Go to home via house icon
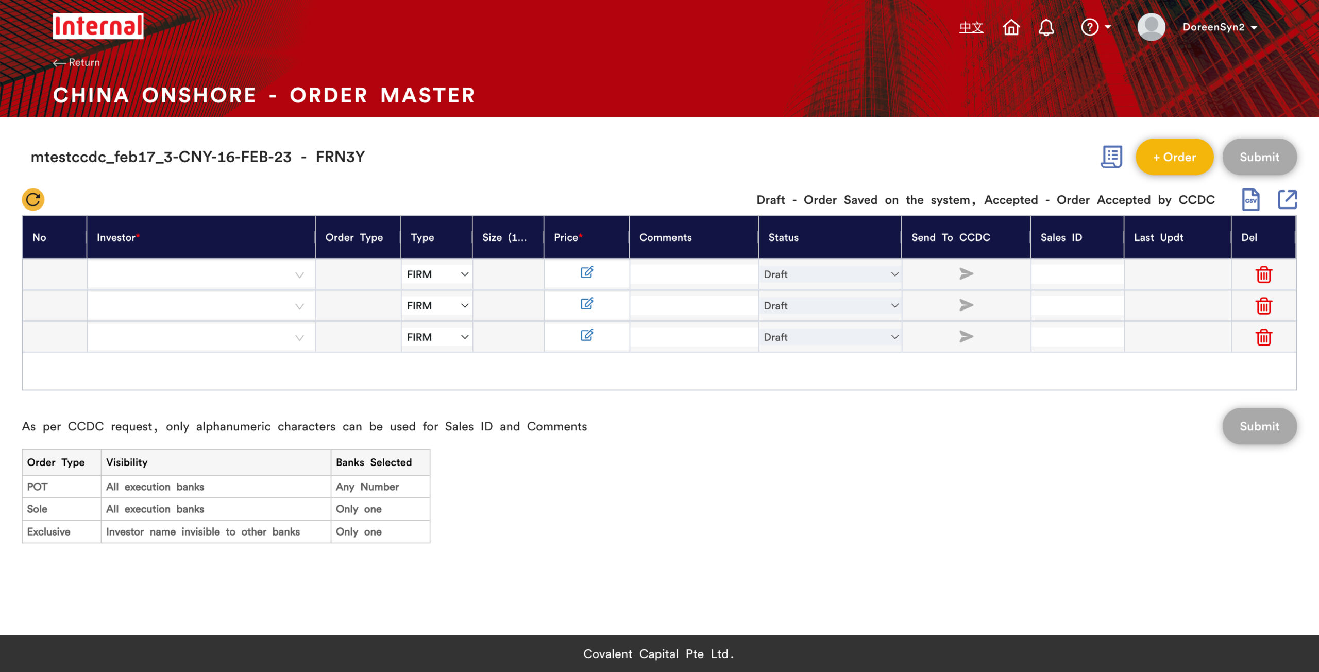The image size is (1319, 672). click(x=1011, y=27)
